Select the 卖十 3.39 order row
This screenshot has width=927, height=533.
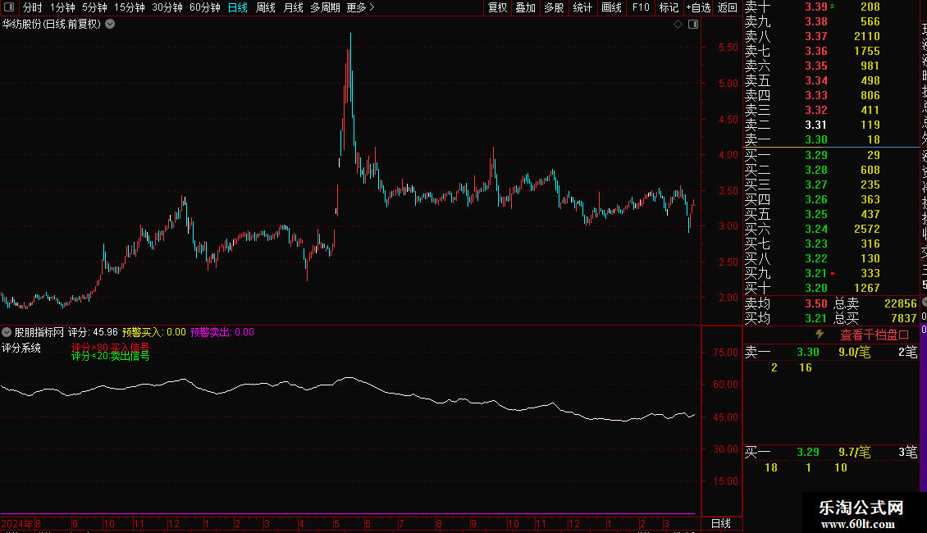pos(831,7)
